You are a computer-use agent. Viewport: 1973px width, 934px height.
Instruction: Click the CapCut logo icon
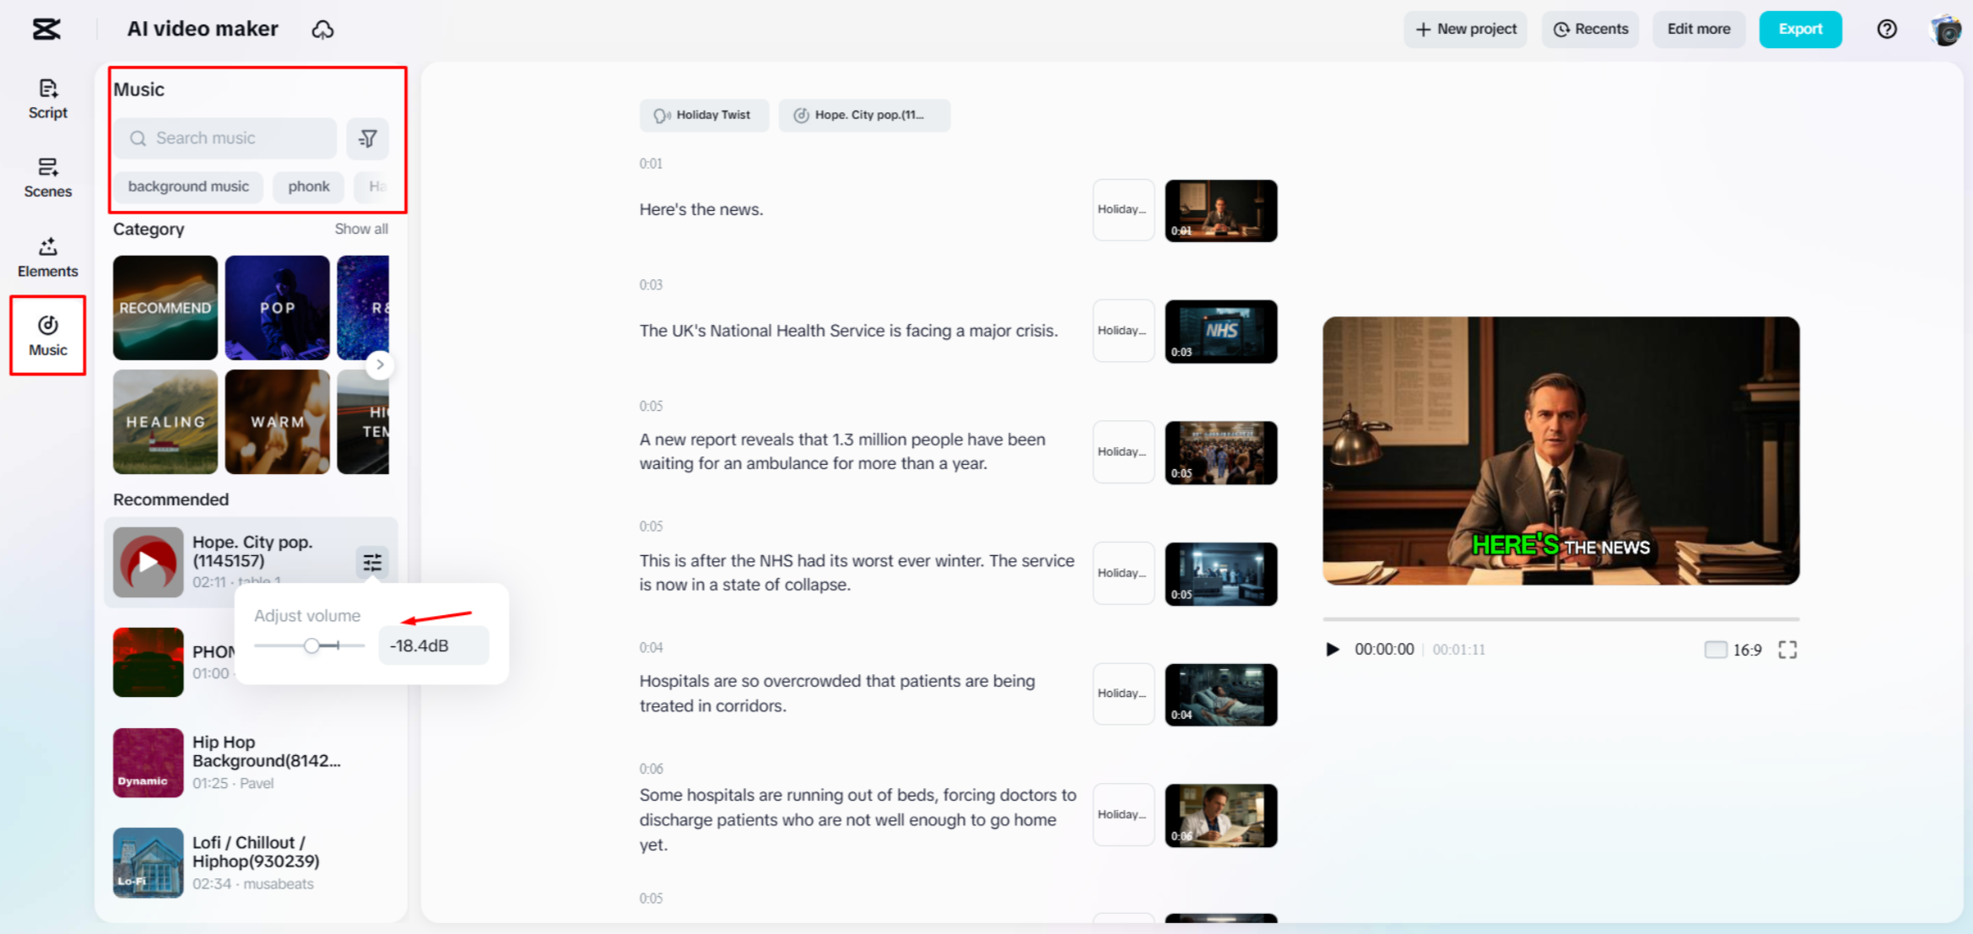coord(46,30)
